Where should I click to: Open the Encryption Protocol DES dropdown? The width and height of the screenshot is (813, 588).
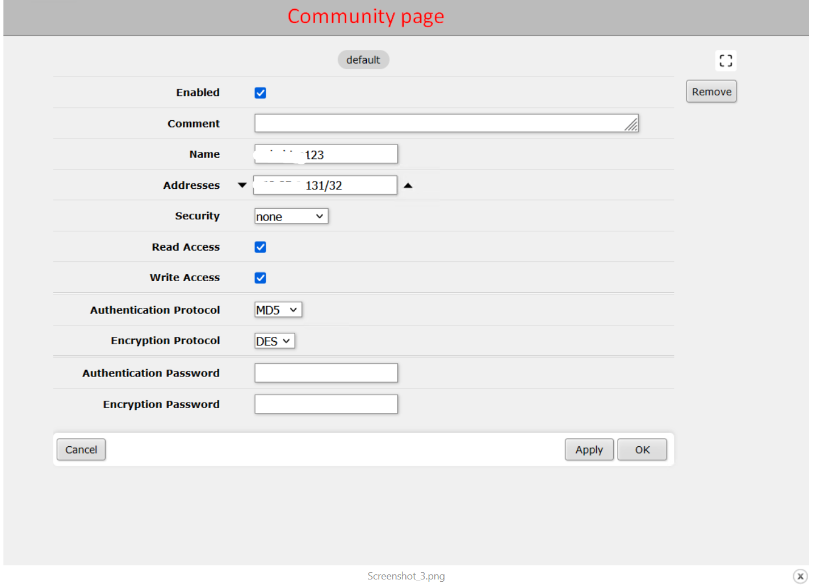click(275, 341)
